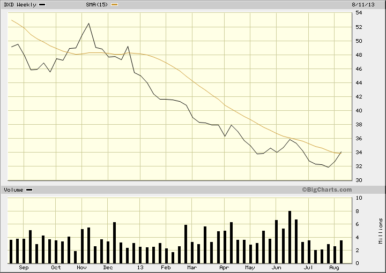Screen dimensions: 386x273
Task: Click the 4 volume axis label
Action: pyautogui.click(x=357, y=238)
